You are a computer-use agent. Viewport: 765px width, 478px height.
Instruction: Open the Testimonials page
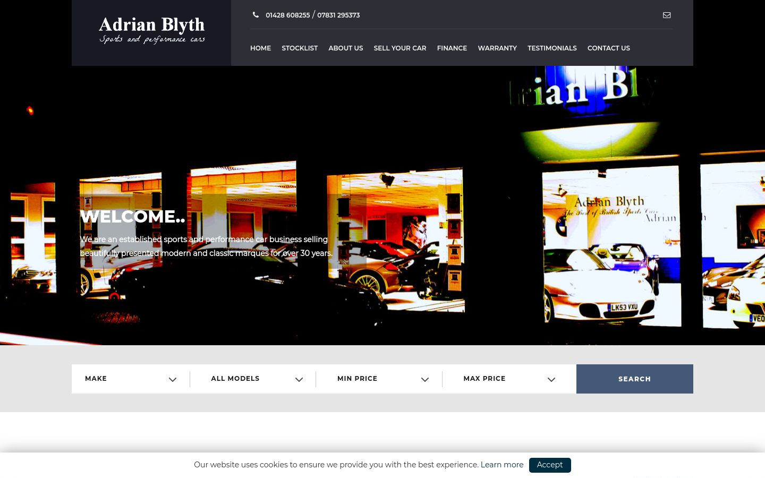552,48
